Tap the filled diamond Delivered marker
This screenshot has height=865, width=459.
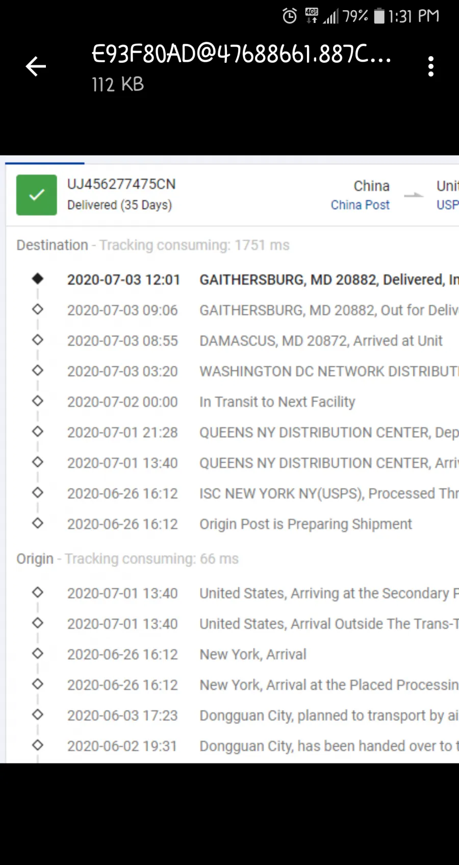pyautogui.click(x=37, y=279)
